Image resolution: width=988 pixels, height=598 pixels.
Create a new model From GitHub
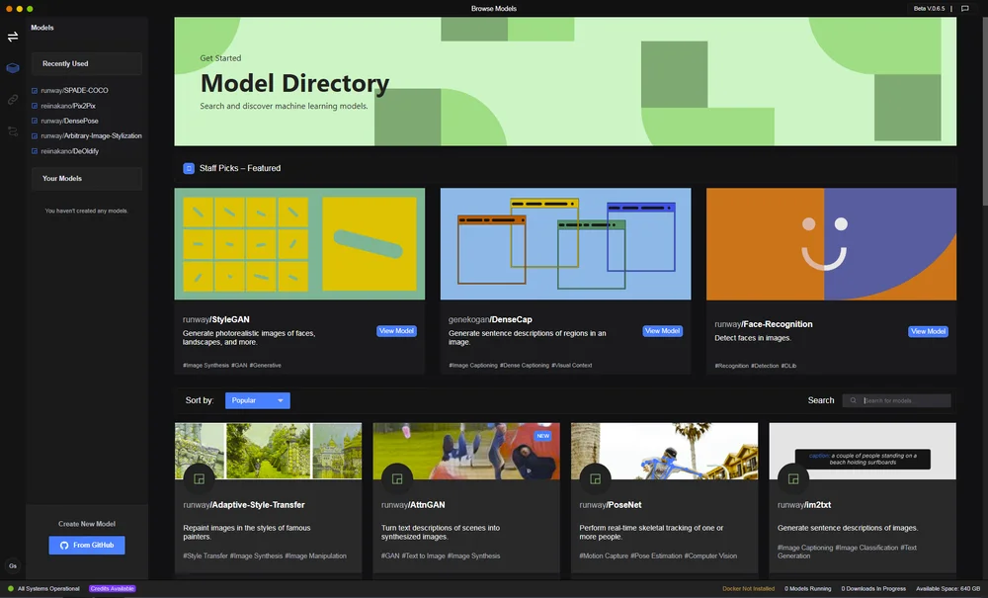pyautogui.click(x=87, y=545)
